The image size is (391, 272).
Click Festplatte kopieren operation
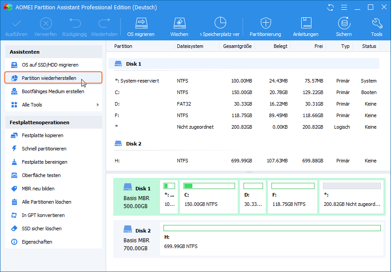(x=42, y=135)
